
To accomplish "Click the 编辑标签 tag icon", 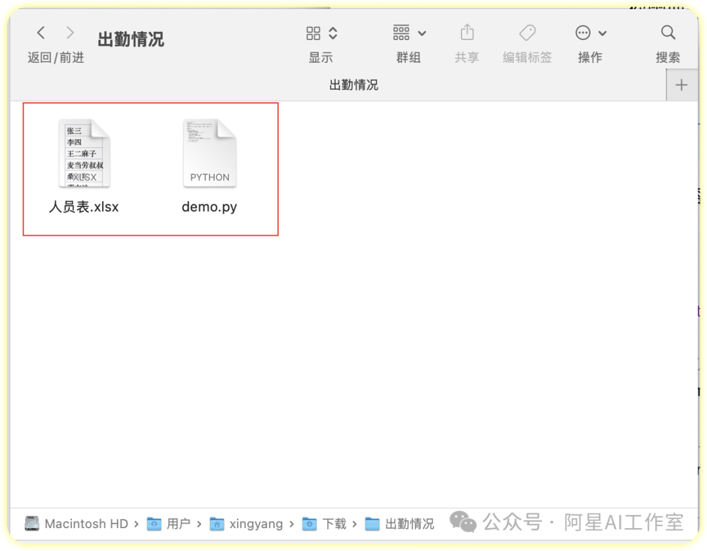I will [x=527, y=33].
